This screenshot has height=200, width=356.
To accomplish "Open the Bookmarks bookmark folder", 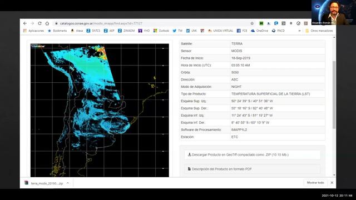I will point(57,31).
